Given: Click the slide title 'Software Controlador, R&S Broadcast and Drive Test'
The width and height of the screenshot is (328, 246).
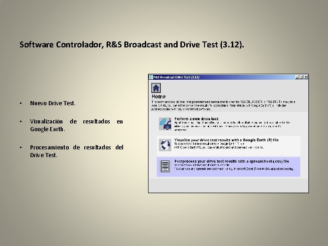Looking at the screenshot, I should [x=132, y=45].
